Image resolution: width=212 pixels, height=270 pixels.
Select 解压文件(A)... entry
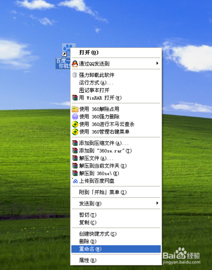pyautogui.click(x=116, y=158)
